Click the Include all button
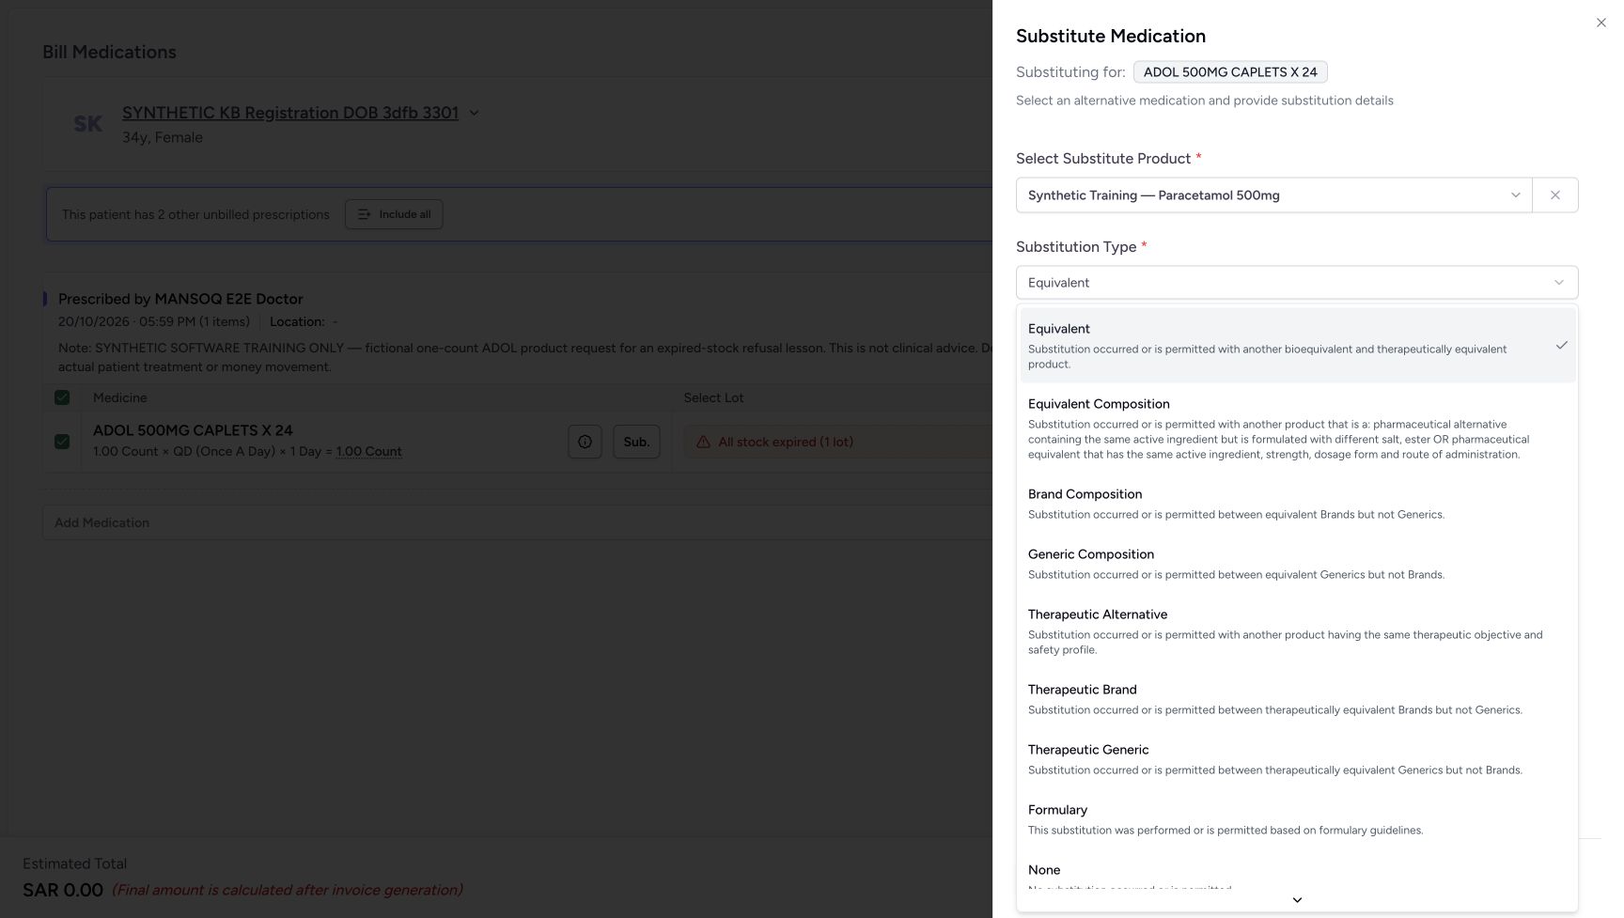The image size is (1624, 918). pos(394,214)
